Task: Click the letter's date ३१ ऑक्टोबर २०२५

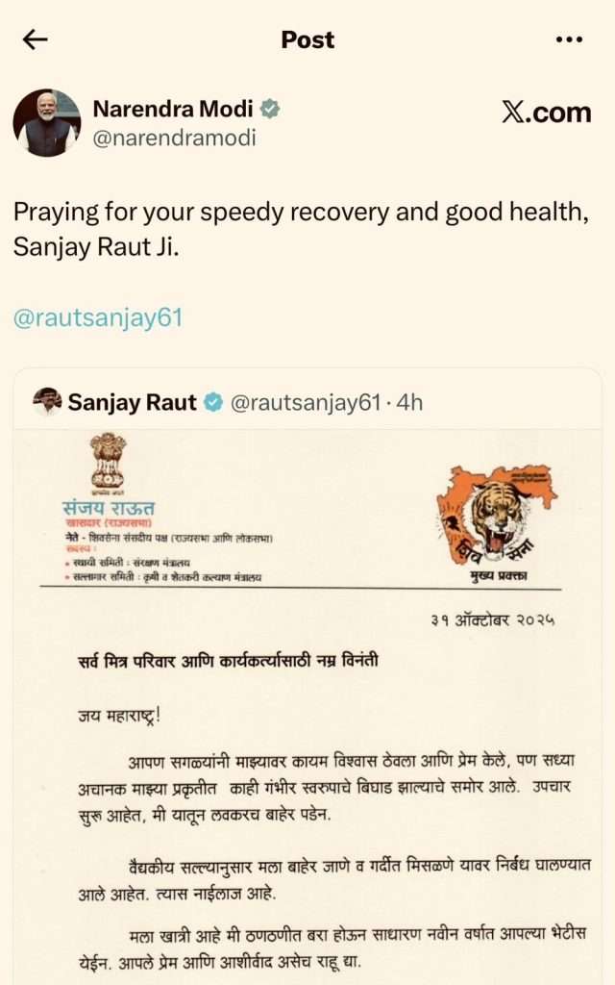Action: point(492,620)
